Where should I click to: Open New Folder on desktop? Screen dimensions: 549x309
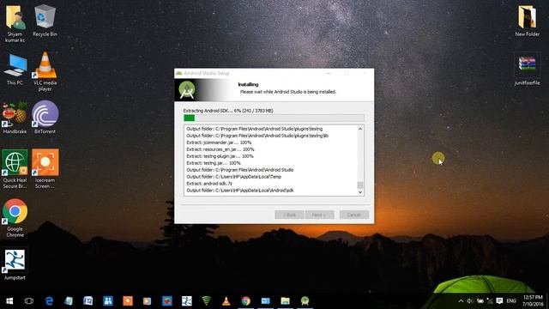point(527,21)
